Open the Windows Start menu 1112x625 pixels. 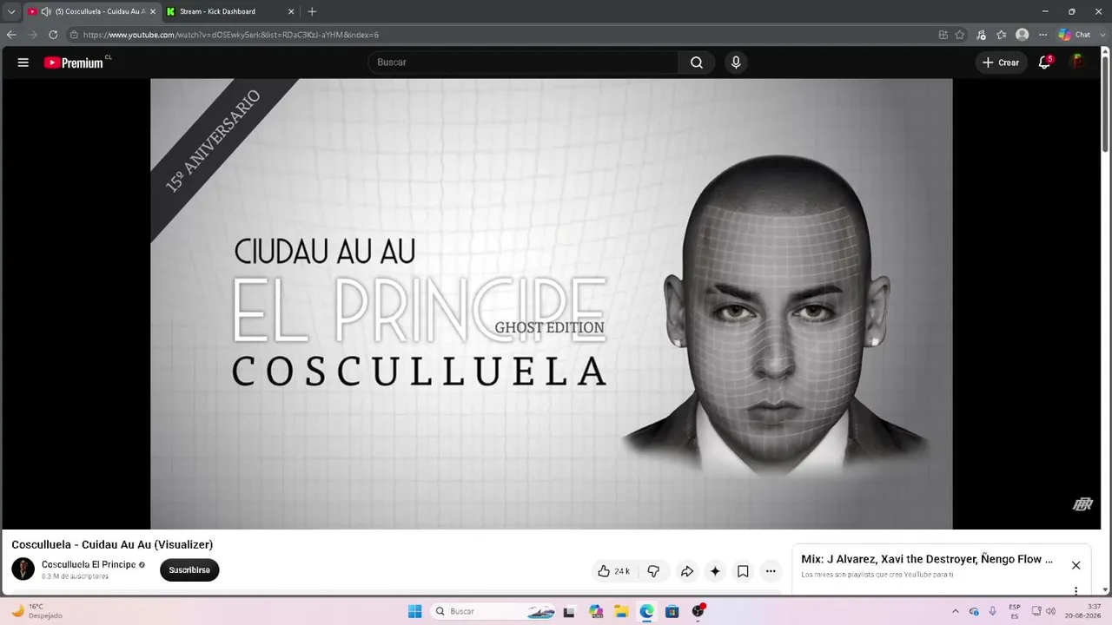pyautogui.click(x=415, y=611)
